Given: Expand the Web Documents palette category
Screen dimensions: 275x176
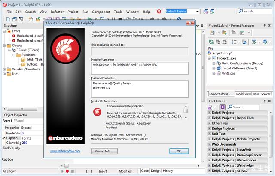Looking at the screenshot, I should [x=209, y=144].
